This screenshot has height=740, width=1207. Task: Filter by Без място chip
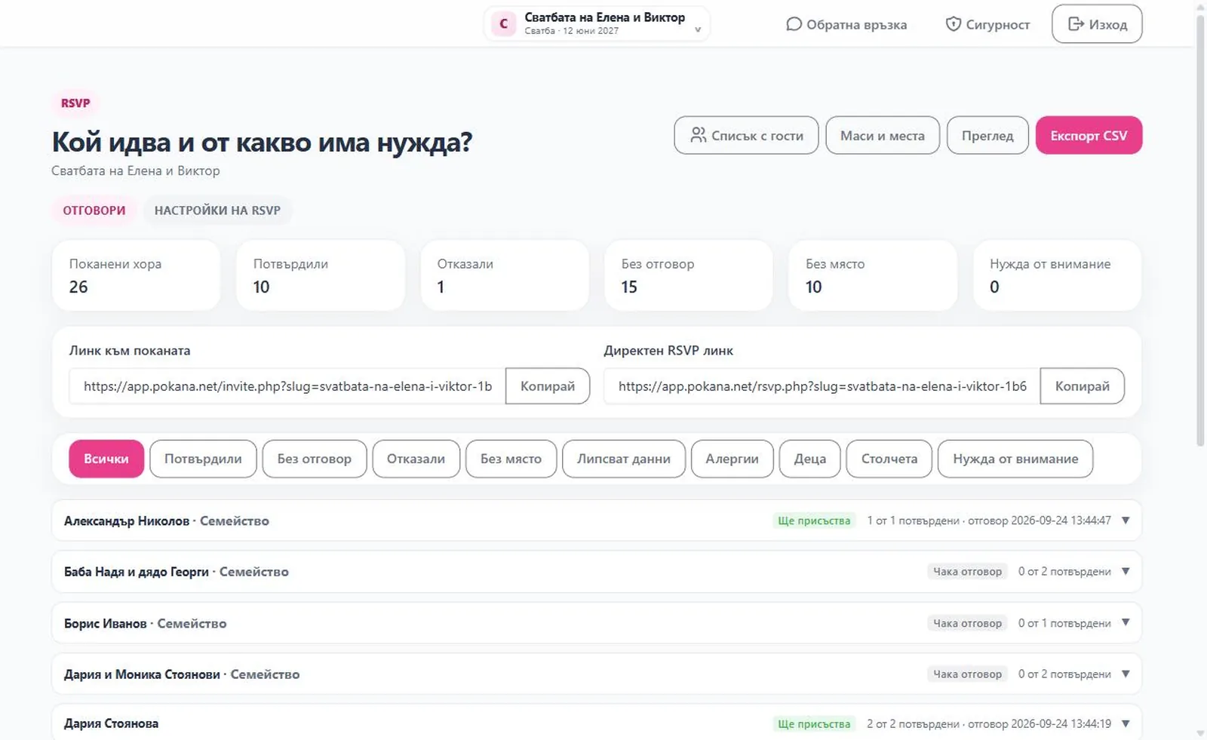[511, 459]
